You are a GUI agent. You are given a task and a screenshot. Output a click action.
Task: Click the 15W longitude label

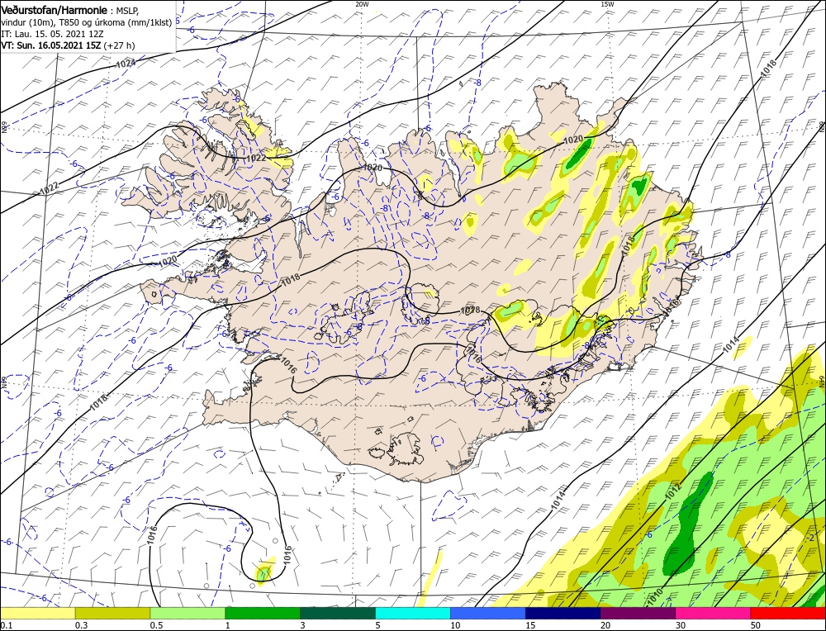pyautogui.click(x=607, y=3)
